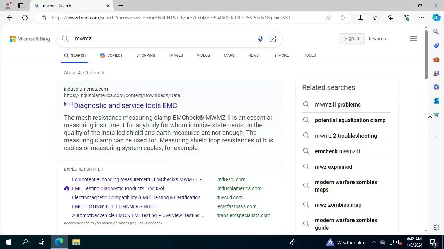444x249 pixels.
Task: Open Microsoft Rewards link
Action: click(x=377, y=39)
